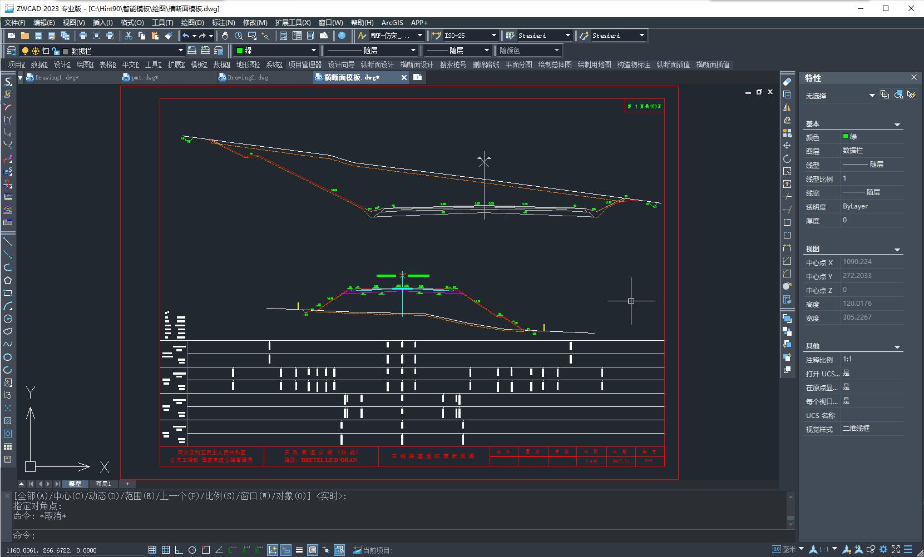Open the 绘图(D) menu
Image resolution: width=924 pixels, height=557 pixels.
(192, 23)
